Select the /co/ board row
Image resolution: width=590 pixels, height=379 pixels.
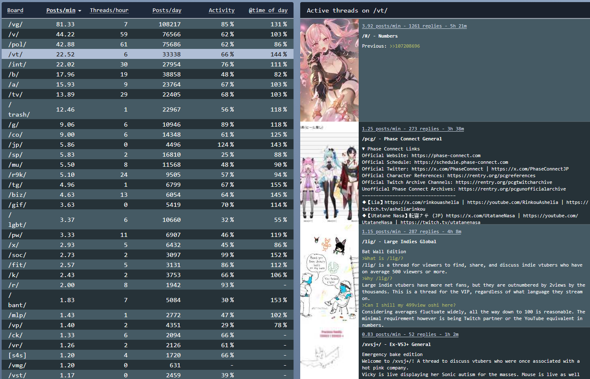[147, 135]
